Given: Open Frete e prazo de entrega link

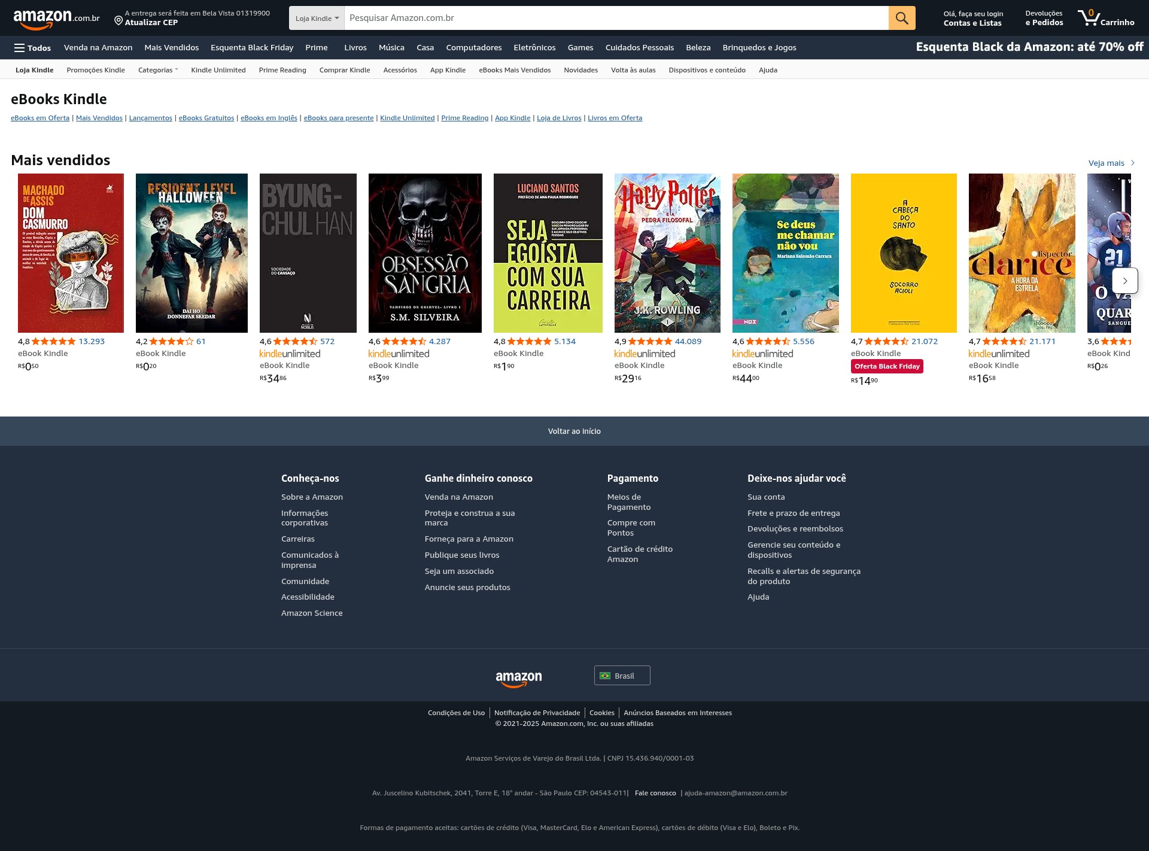Looking at the screenshot, I should click(x=794, y=513).
